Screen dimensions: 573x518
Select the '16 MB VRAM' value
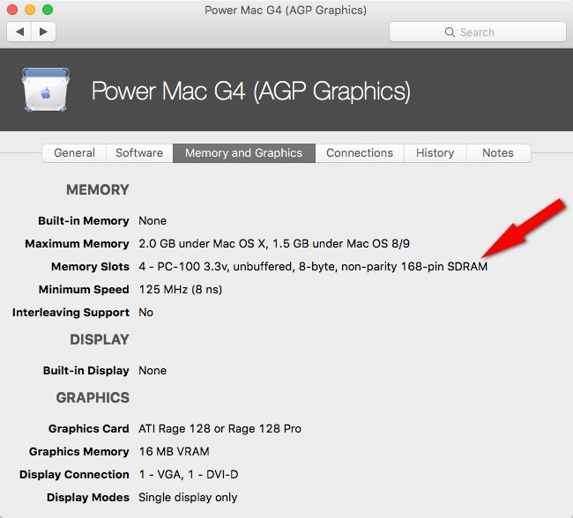click(x=175, y=452)
